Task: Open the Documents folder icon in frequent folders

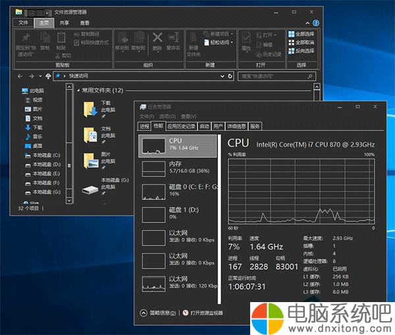Action: pyautogui.click(x=90, y=135)
